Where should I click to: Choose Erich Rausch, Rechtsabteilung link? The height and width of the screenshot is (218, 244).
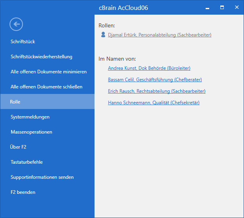click(x=157, y=91)
